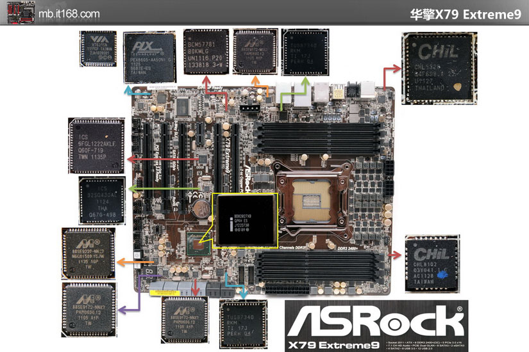Select the ICS 9ZSQ450AC chip image

pos(101,199)
